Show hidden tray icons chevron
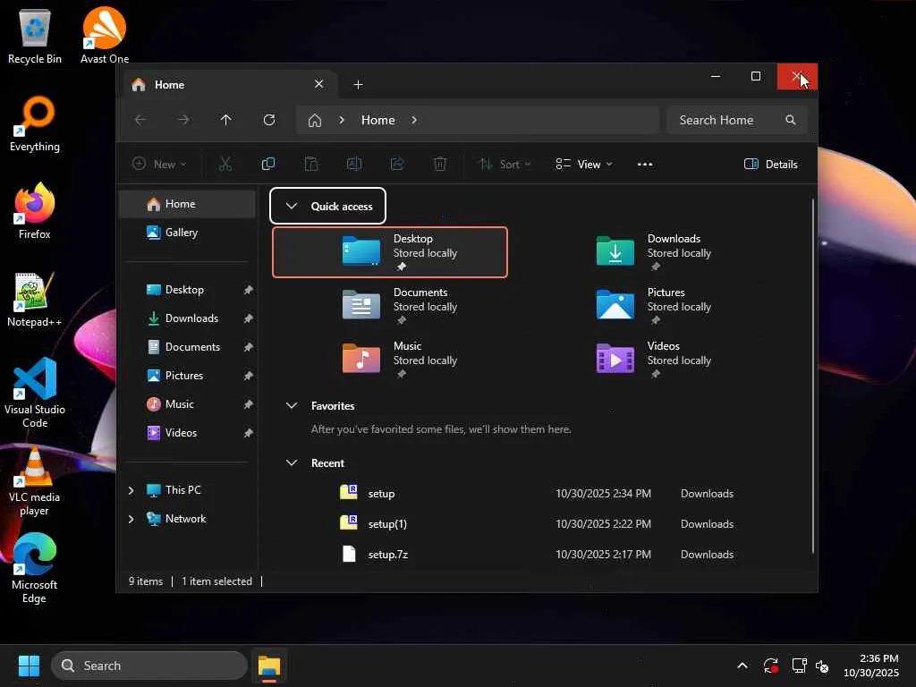The width and height of the screenshot is (916, 687). 742,666
